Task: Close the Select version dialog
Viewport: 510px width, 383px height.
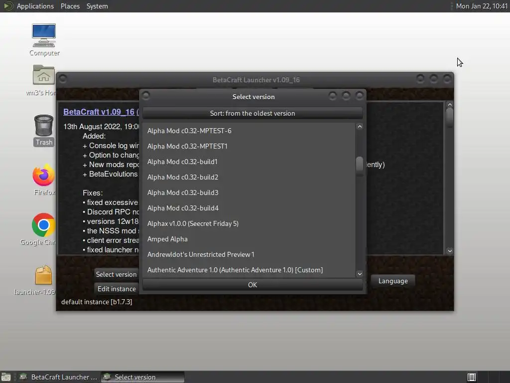Action: (x=360, y=95)
